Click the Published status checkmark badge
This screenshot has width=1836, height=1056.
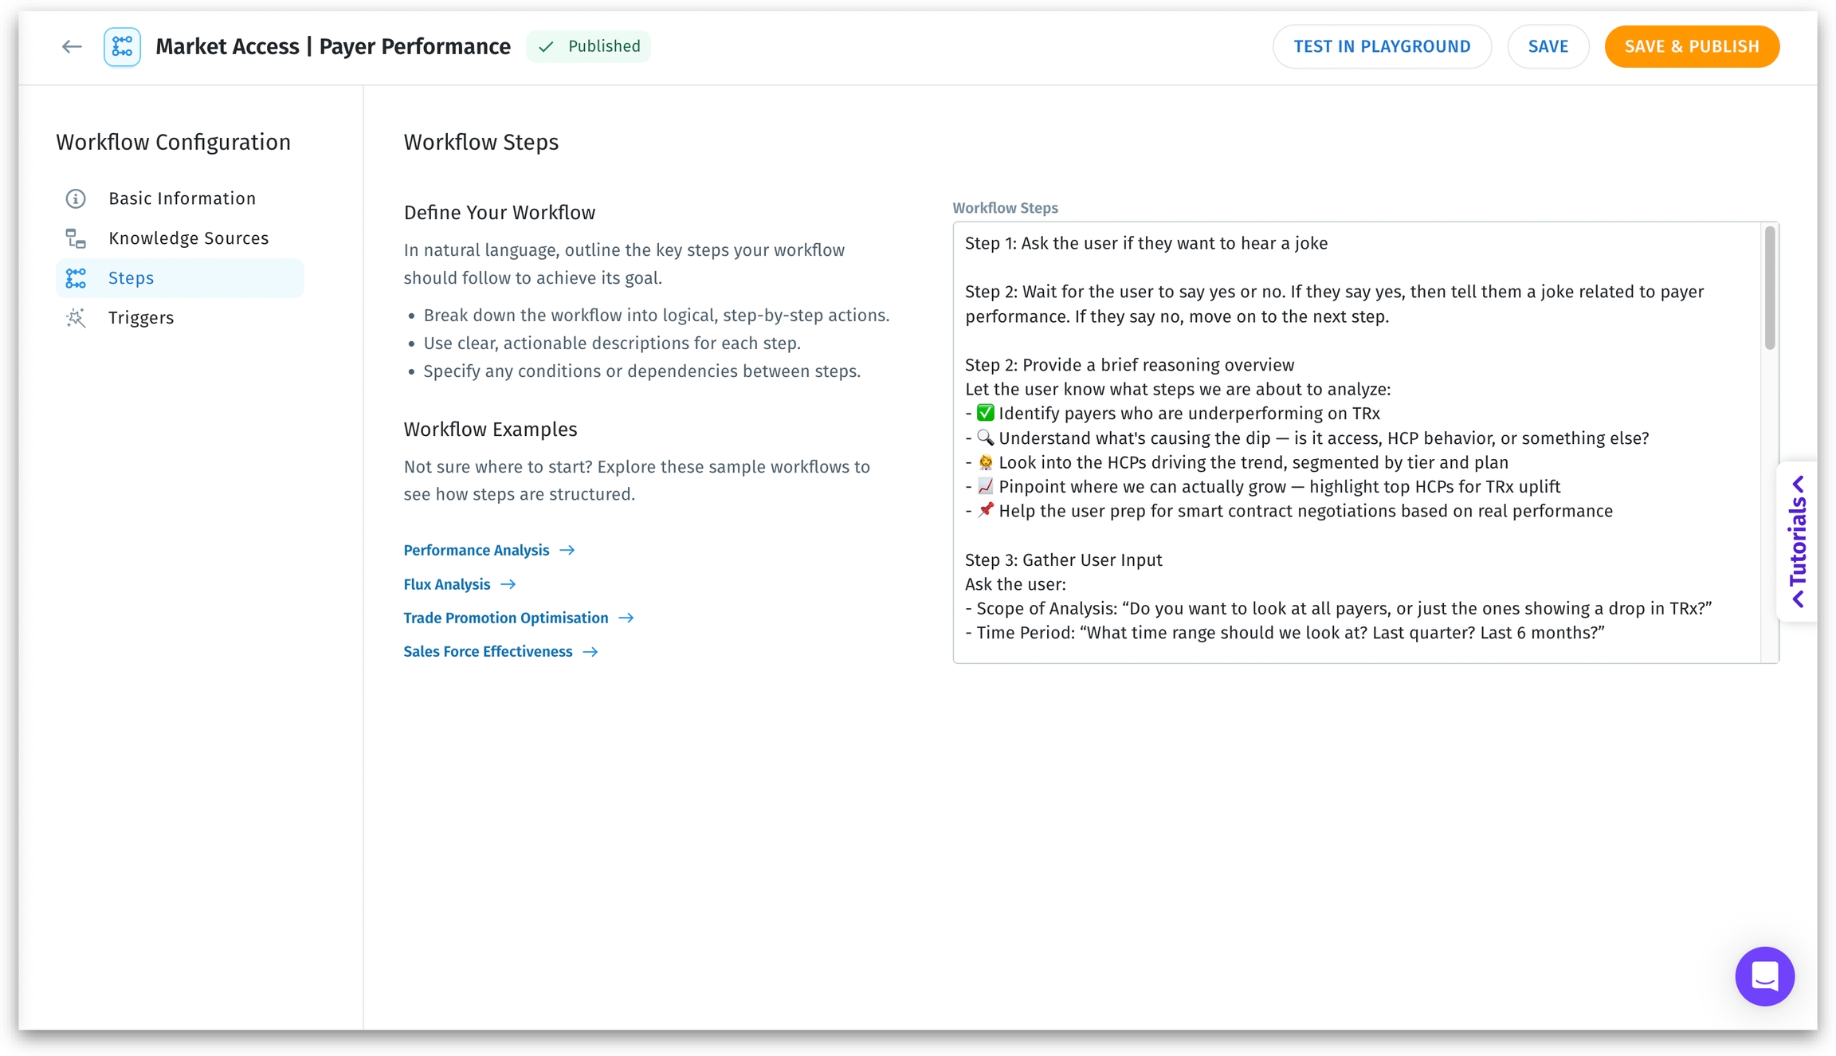588,46
